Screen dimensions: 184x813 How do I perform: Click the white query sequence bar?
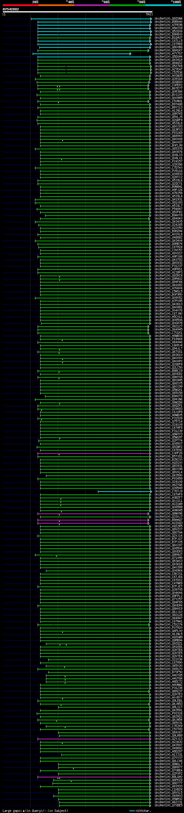[77, 12]
